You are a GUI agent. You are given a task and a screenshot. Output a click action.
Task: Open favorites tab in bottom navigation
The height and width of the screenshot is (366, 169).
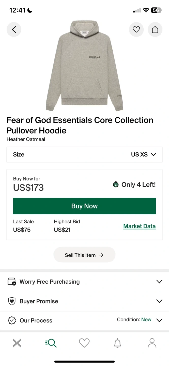pos(84,343)
